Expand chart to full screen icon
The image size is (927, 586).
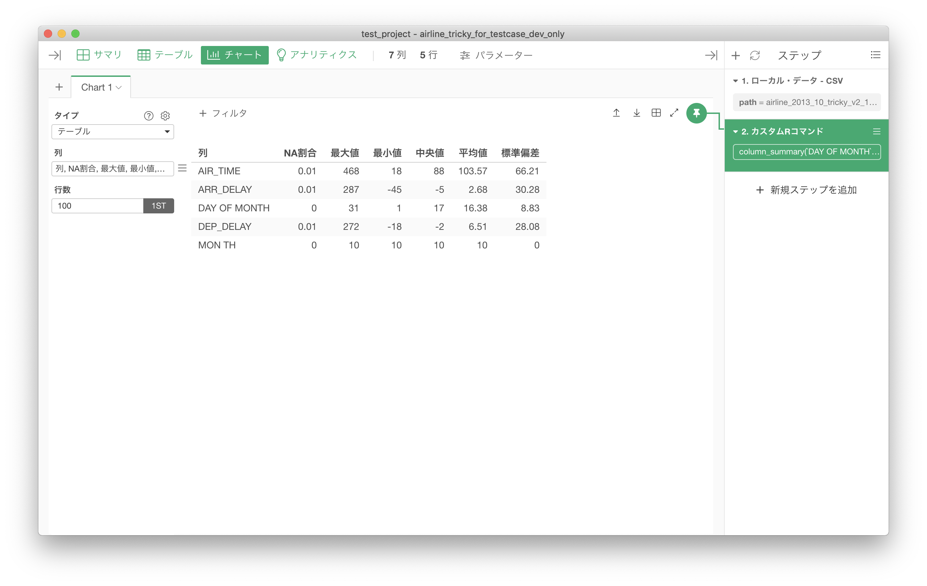674,113
